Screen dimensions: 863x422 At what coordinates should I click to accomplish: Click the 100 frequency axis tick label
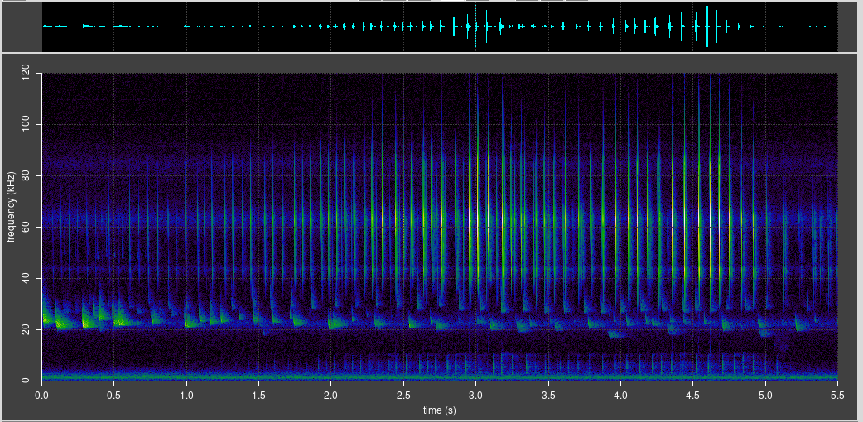click(x=27, y=125)
